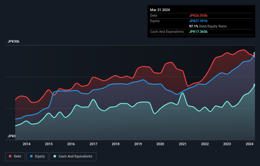Screen dimensions: 260x166
Task: Click the 2021 x-axis label
Action: tap(182, 144)
